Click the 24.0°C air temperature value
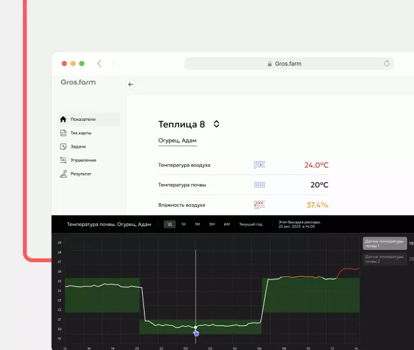 (317, 165)
